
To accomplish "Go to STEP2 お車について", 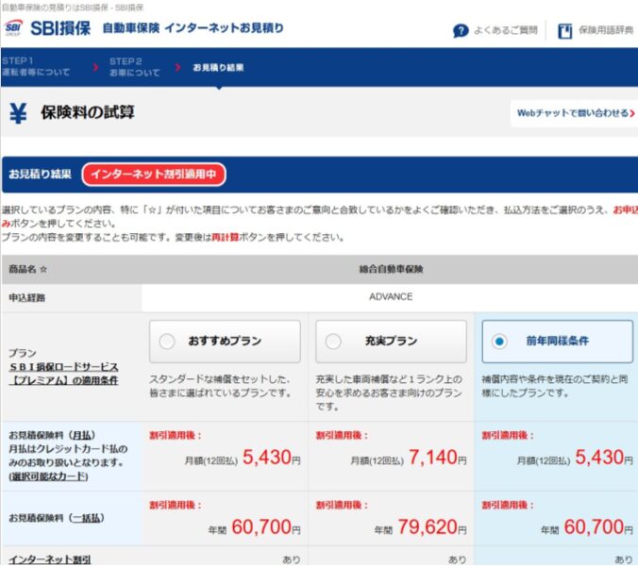I will point(134,67).
